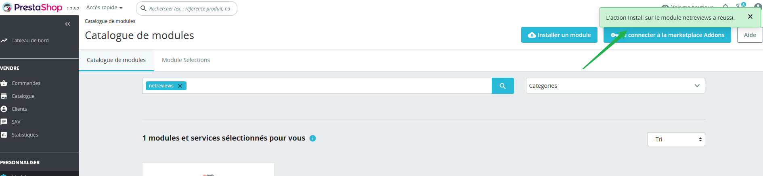Dismiss the netreviews install success notification
This screenshot has width=763, height=176.
point(750,17)
